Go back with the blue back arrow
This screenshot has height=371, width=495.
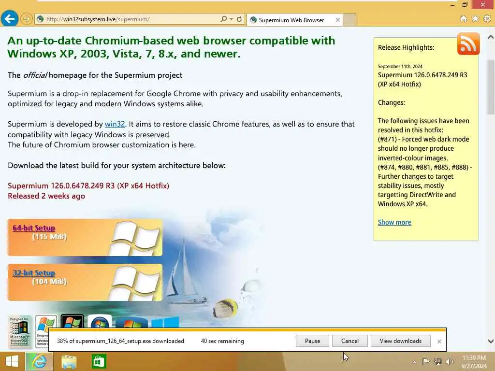10,19
